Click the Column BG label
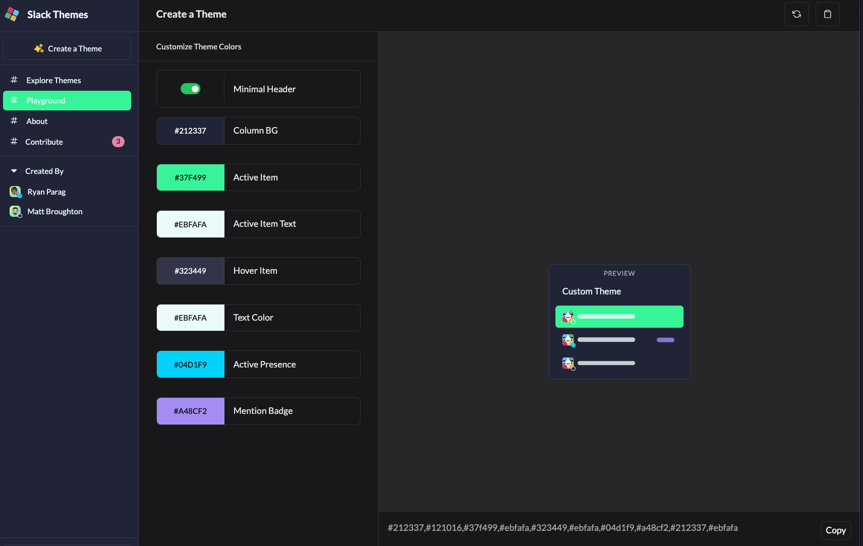 [x=256, y=131]
